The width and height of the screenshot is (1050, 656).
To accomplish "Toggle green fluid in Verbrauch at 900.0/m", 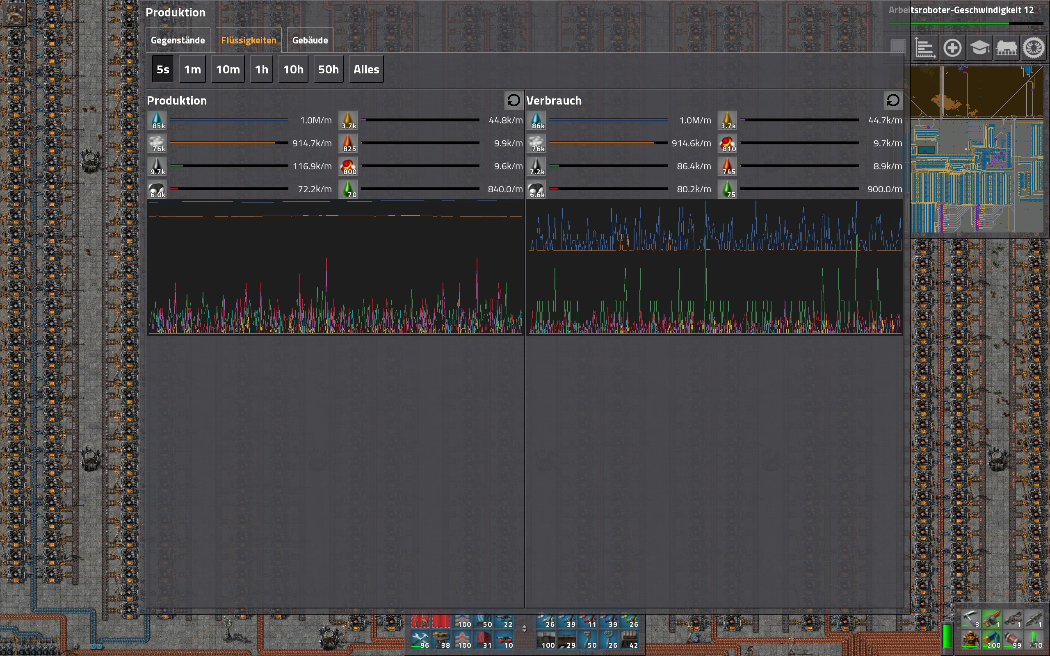I will pos(728,189).
